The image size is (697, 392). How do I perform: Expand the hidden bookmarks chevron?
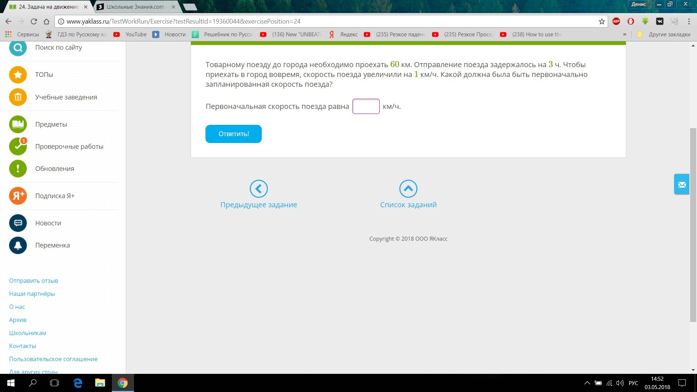tap(624, 34)
